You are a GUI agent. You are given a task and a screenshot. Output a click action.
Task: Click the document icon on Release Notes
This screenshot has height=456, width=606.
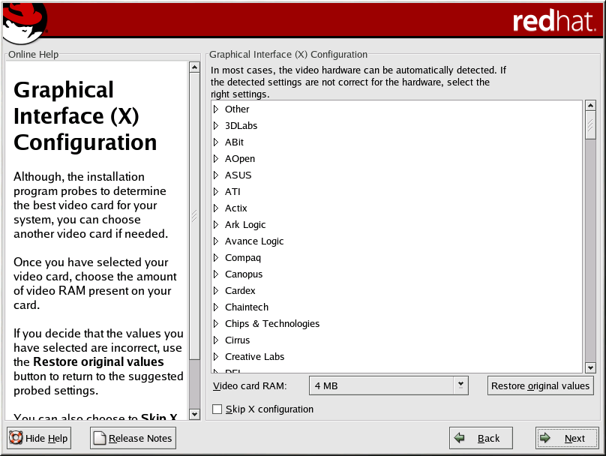pos(100,438)
